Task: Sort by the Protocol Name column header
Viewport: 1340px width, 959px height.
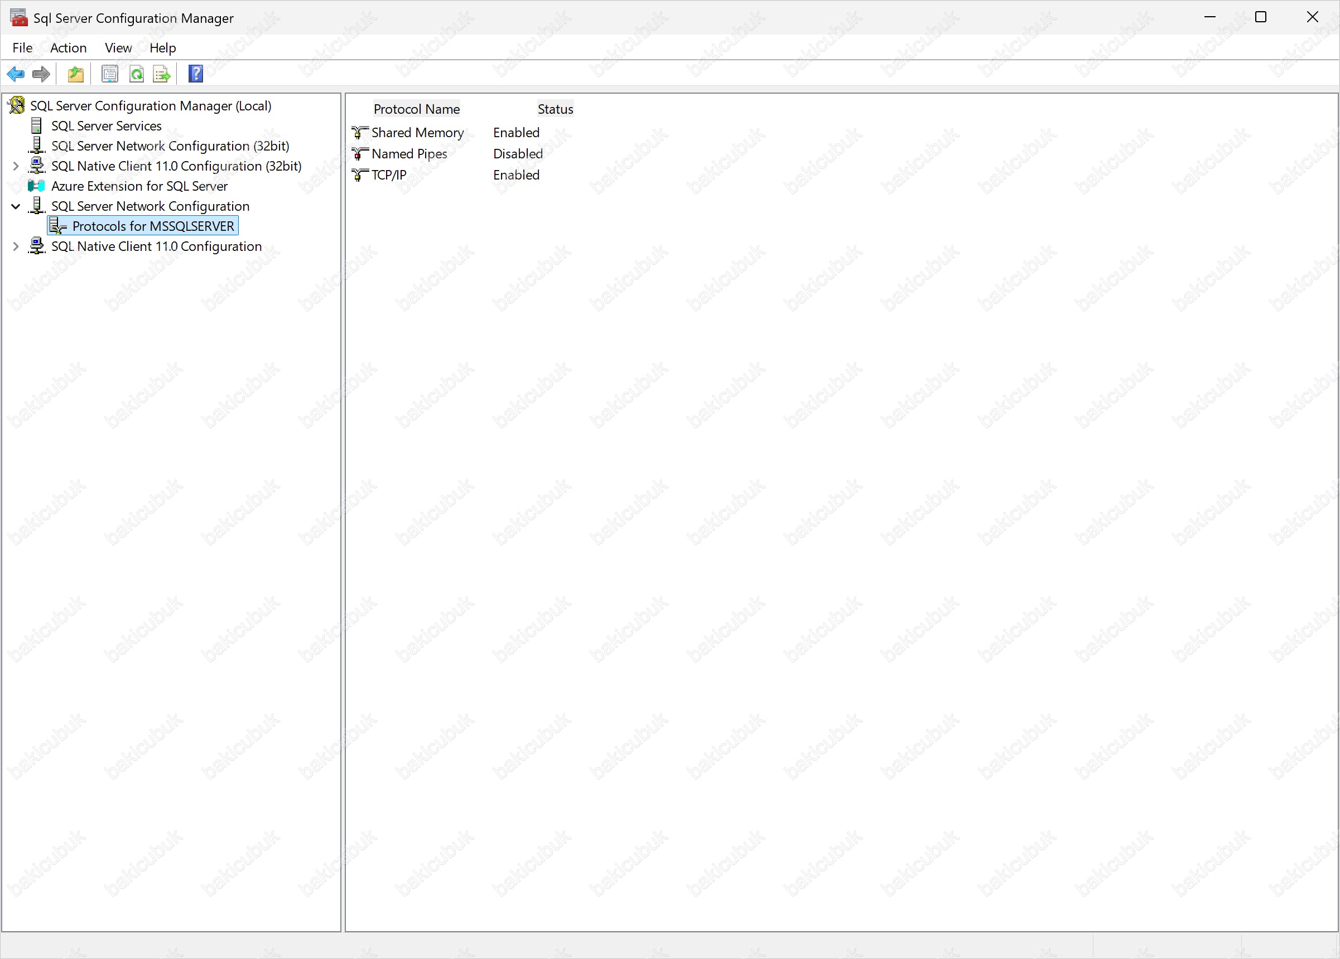Action: point(416,109)
